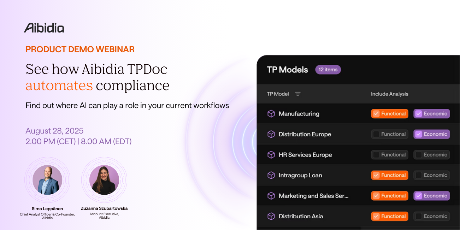This screenshot has width=460, height=230.
Task: Click the word automates in the headline
Action: point(59,86)
